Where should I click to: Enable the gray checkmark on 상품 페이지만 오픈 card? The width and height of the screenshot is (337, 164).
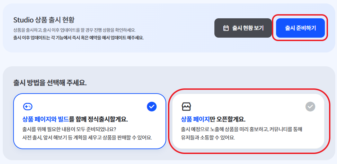click(x=310, y=106)
